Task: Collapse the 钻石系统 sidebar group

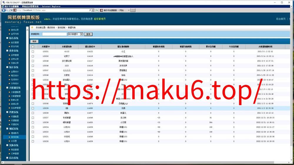Action: 7,38
